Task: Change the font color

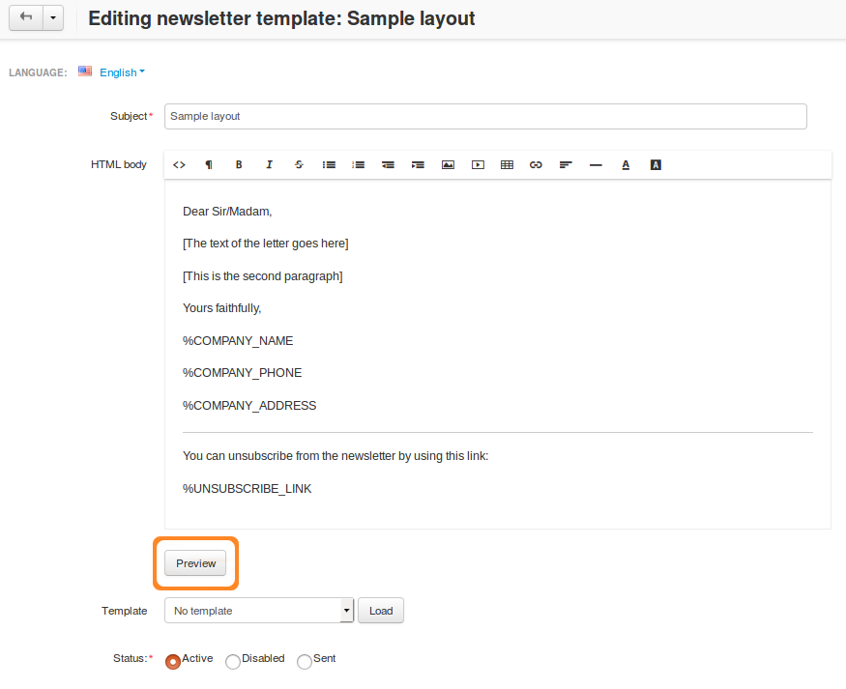Action: [626, 165]
